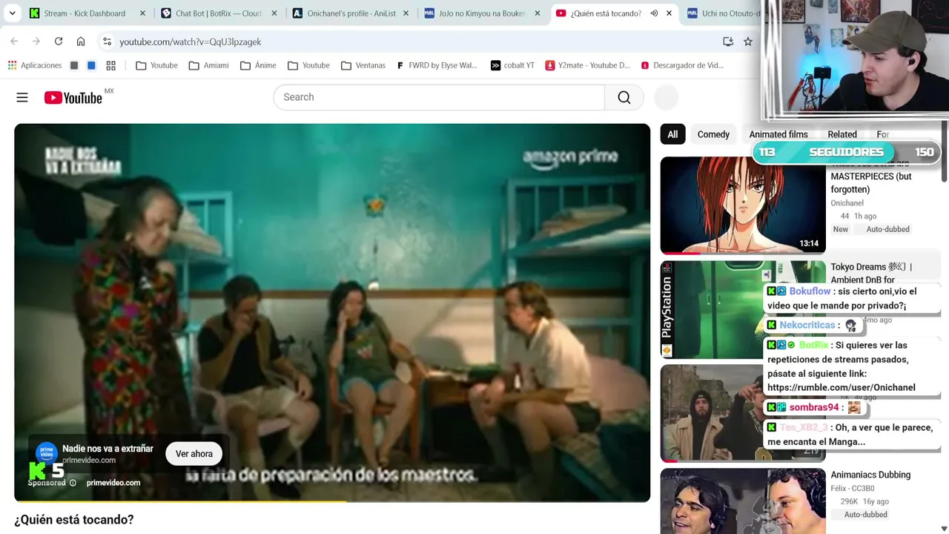Screen dimensions: 949x534
Task: Expand the Ventanas bookmarks folder
Action: pyautogui.click(x=363, y=65)
